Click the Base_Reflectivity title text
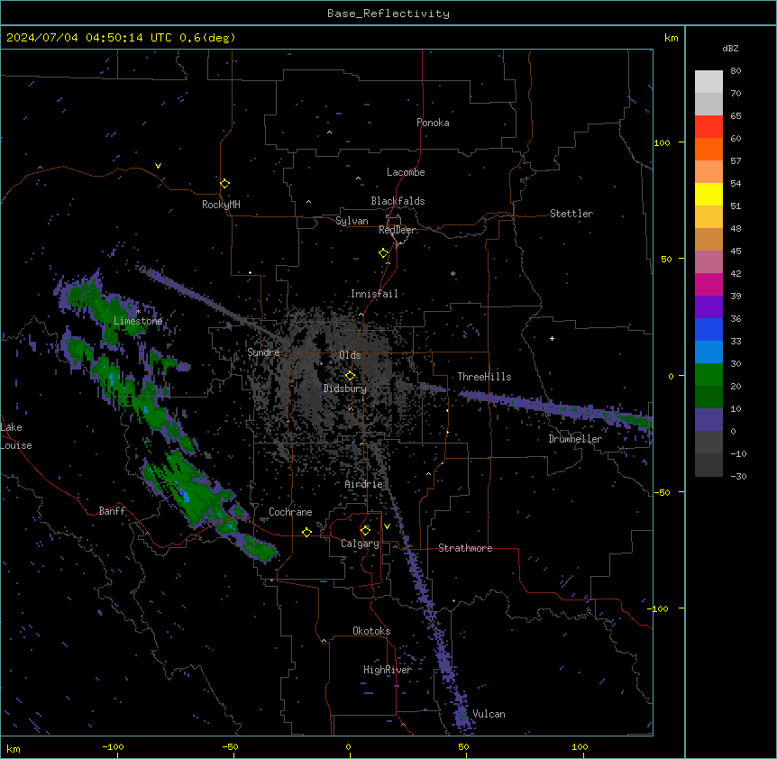Screen dimensions: 777x759 [388, 14]
